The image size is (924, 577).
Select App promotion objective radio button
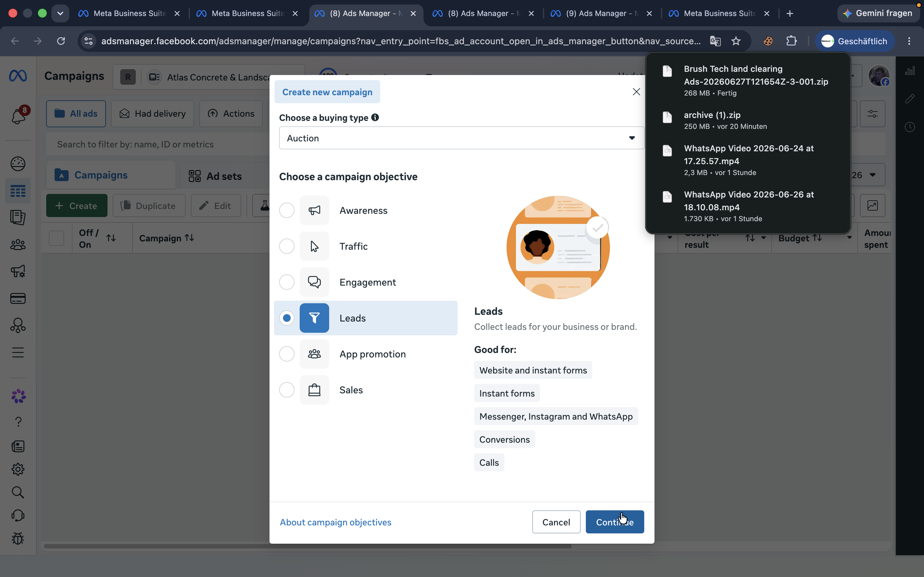tap(287, 354)
